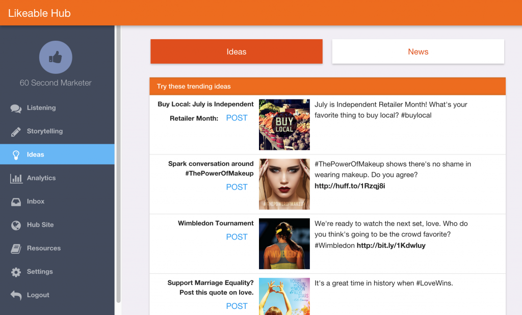
Task: Click the thumbs-up profile avatar
Action: 56,58
